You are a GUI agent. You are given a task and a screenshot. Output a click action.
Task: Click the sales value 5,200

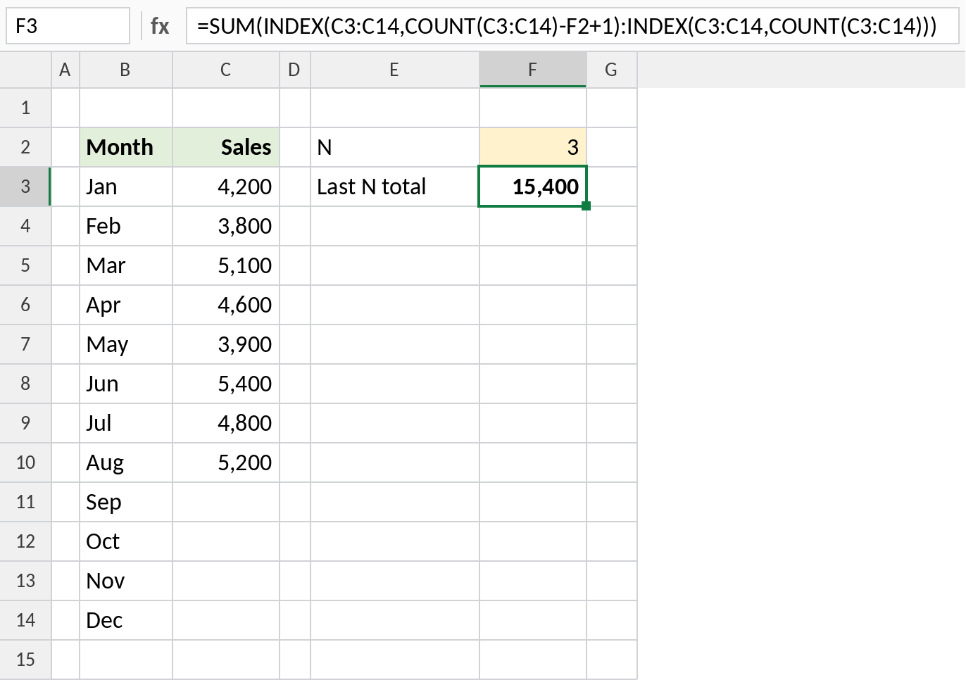226,462
